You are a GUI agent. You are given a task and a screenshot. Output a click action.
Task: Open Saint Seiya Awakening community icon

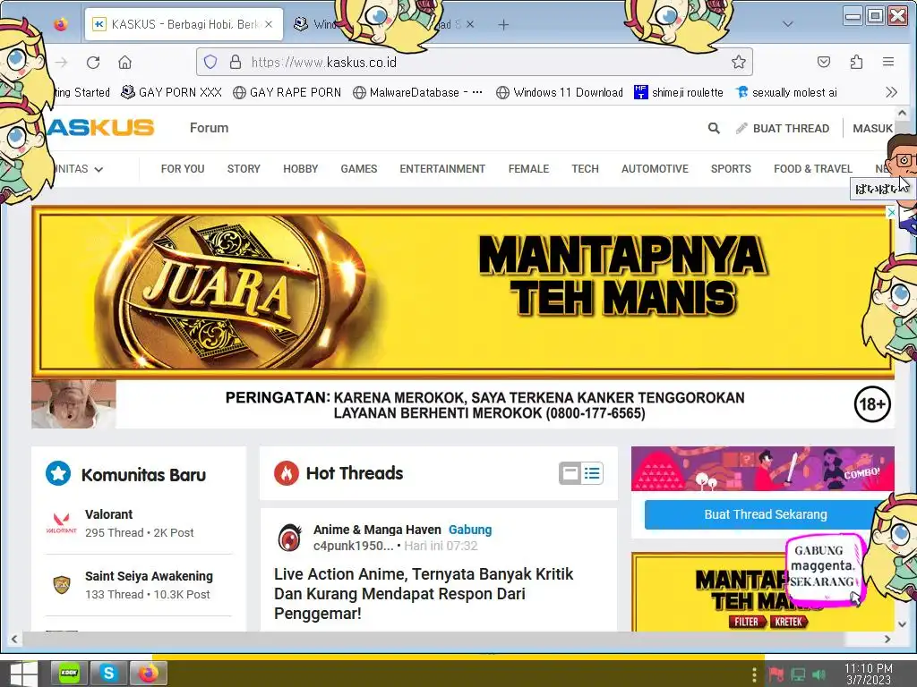click(62, 584)
